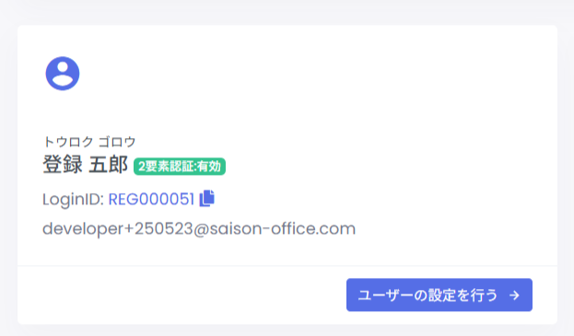Click the katakana given name ゴロウ
Screen dimensions: 574x336
click(117, 142)
